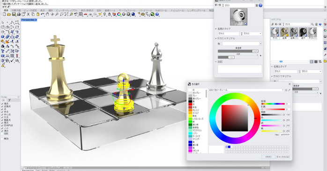This screenshot has height=171, width=327.
Task: Toggle the 端点 osnap checkbox
Action: coord(2,104)
